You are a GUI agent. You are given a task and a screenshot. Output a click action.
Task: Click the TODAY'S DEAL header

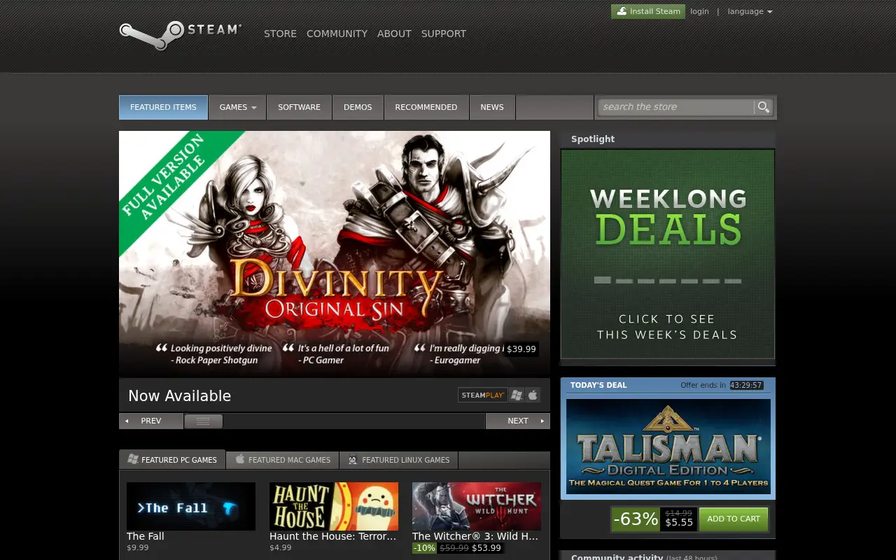pyautogui.click(x=598, y=385)
